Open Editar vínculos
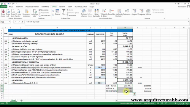Viewport: 190px width, 107px height. 45,15
